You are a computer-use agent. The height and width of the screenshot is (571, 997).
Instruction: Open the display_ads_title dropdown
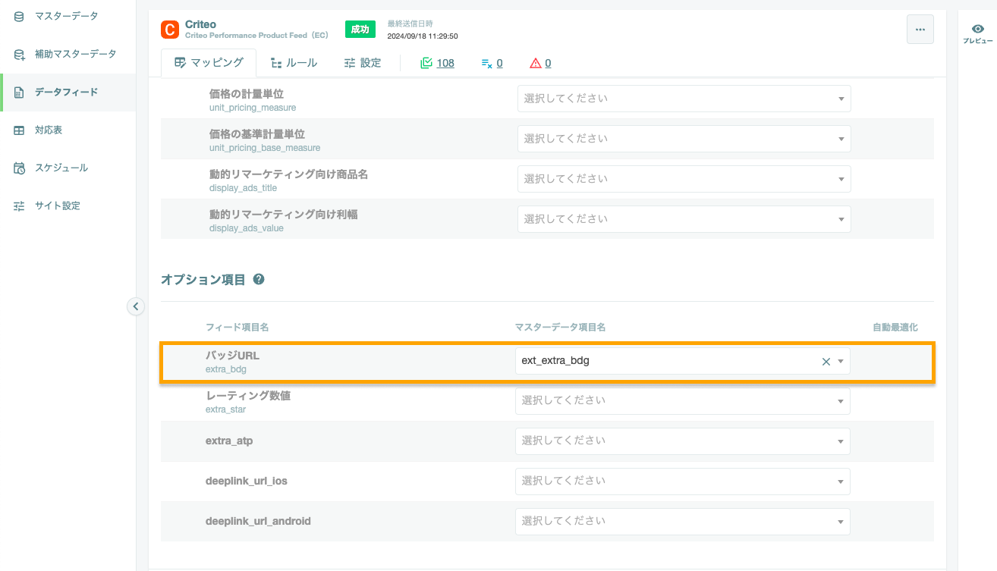pos(684,179)
